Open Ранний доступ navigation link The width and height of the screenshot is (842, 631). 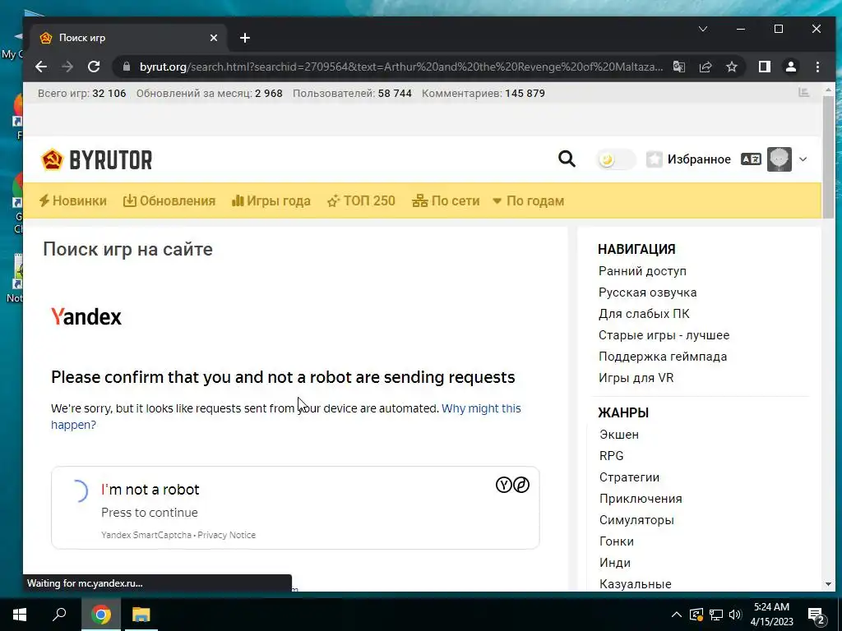click(x=642, y=271)
